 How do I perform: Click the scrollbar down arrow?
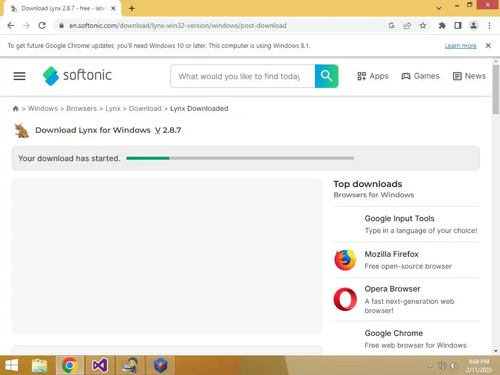[x=496, y=352]
